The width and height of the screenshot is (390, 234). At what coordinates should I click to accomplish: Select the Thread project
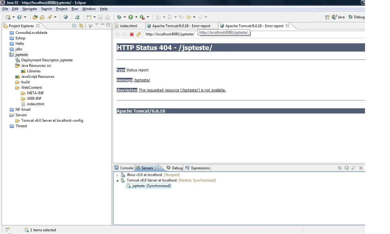pyautogui.click(x=21, y=126)
